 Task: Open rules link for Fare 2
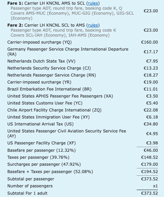click(93, 25)
